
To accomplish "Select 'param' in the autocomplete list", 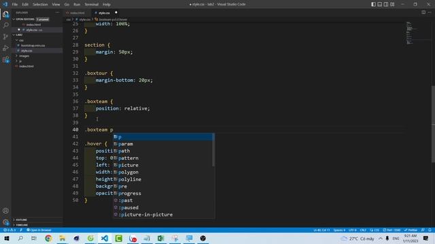I will tap(162, 144).
